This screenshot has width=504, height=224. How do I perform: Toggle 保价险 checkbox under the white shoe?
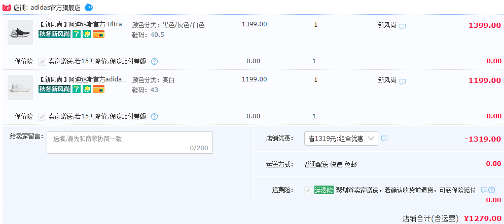[42, 117]
